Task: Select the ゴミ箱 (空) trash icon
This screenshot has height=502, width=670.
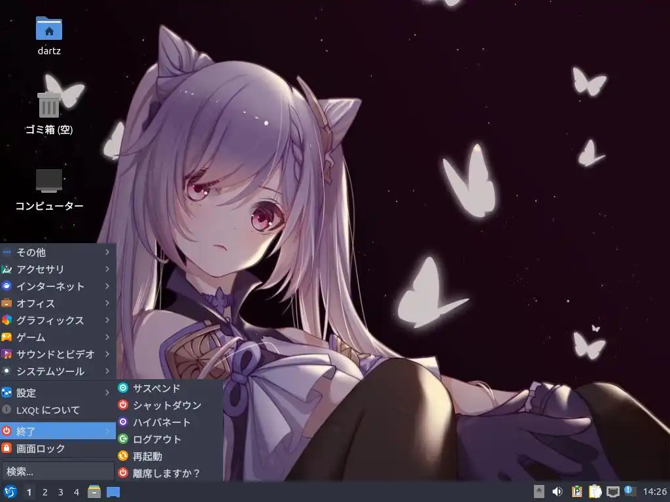Action: (48, 105)
